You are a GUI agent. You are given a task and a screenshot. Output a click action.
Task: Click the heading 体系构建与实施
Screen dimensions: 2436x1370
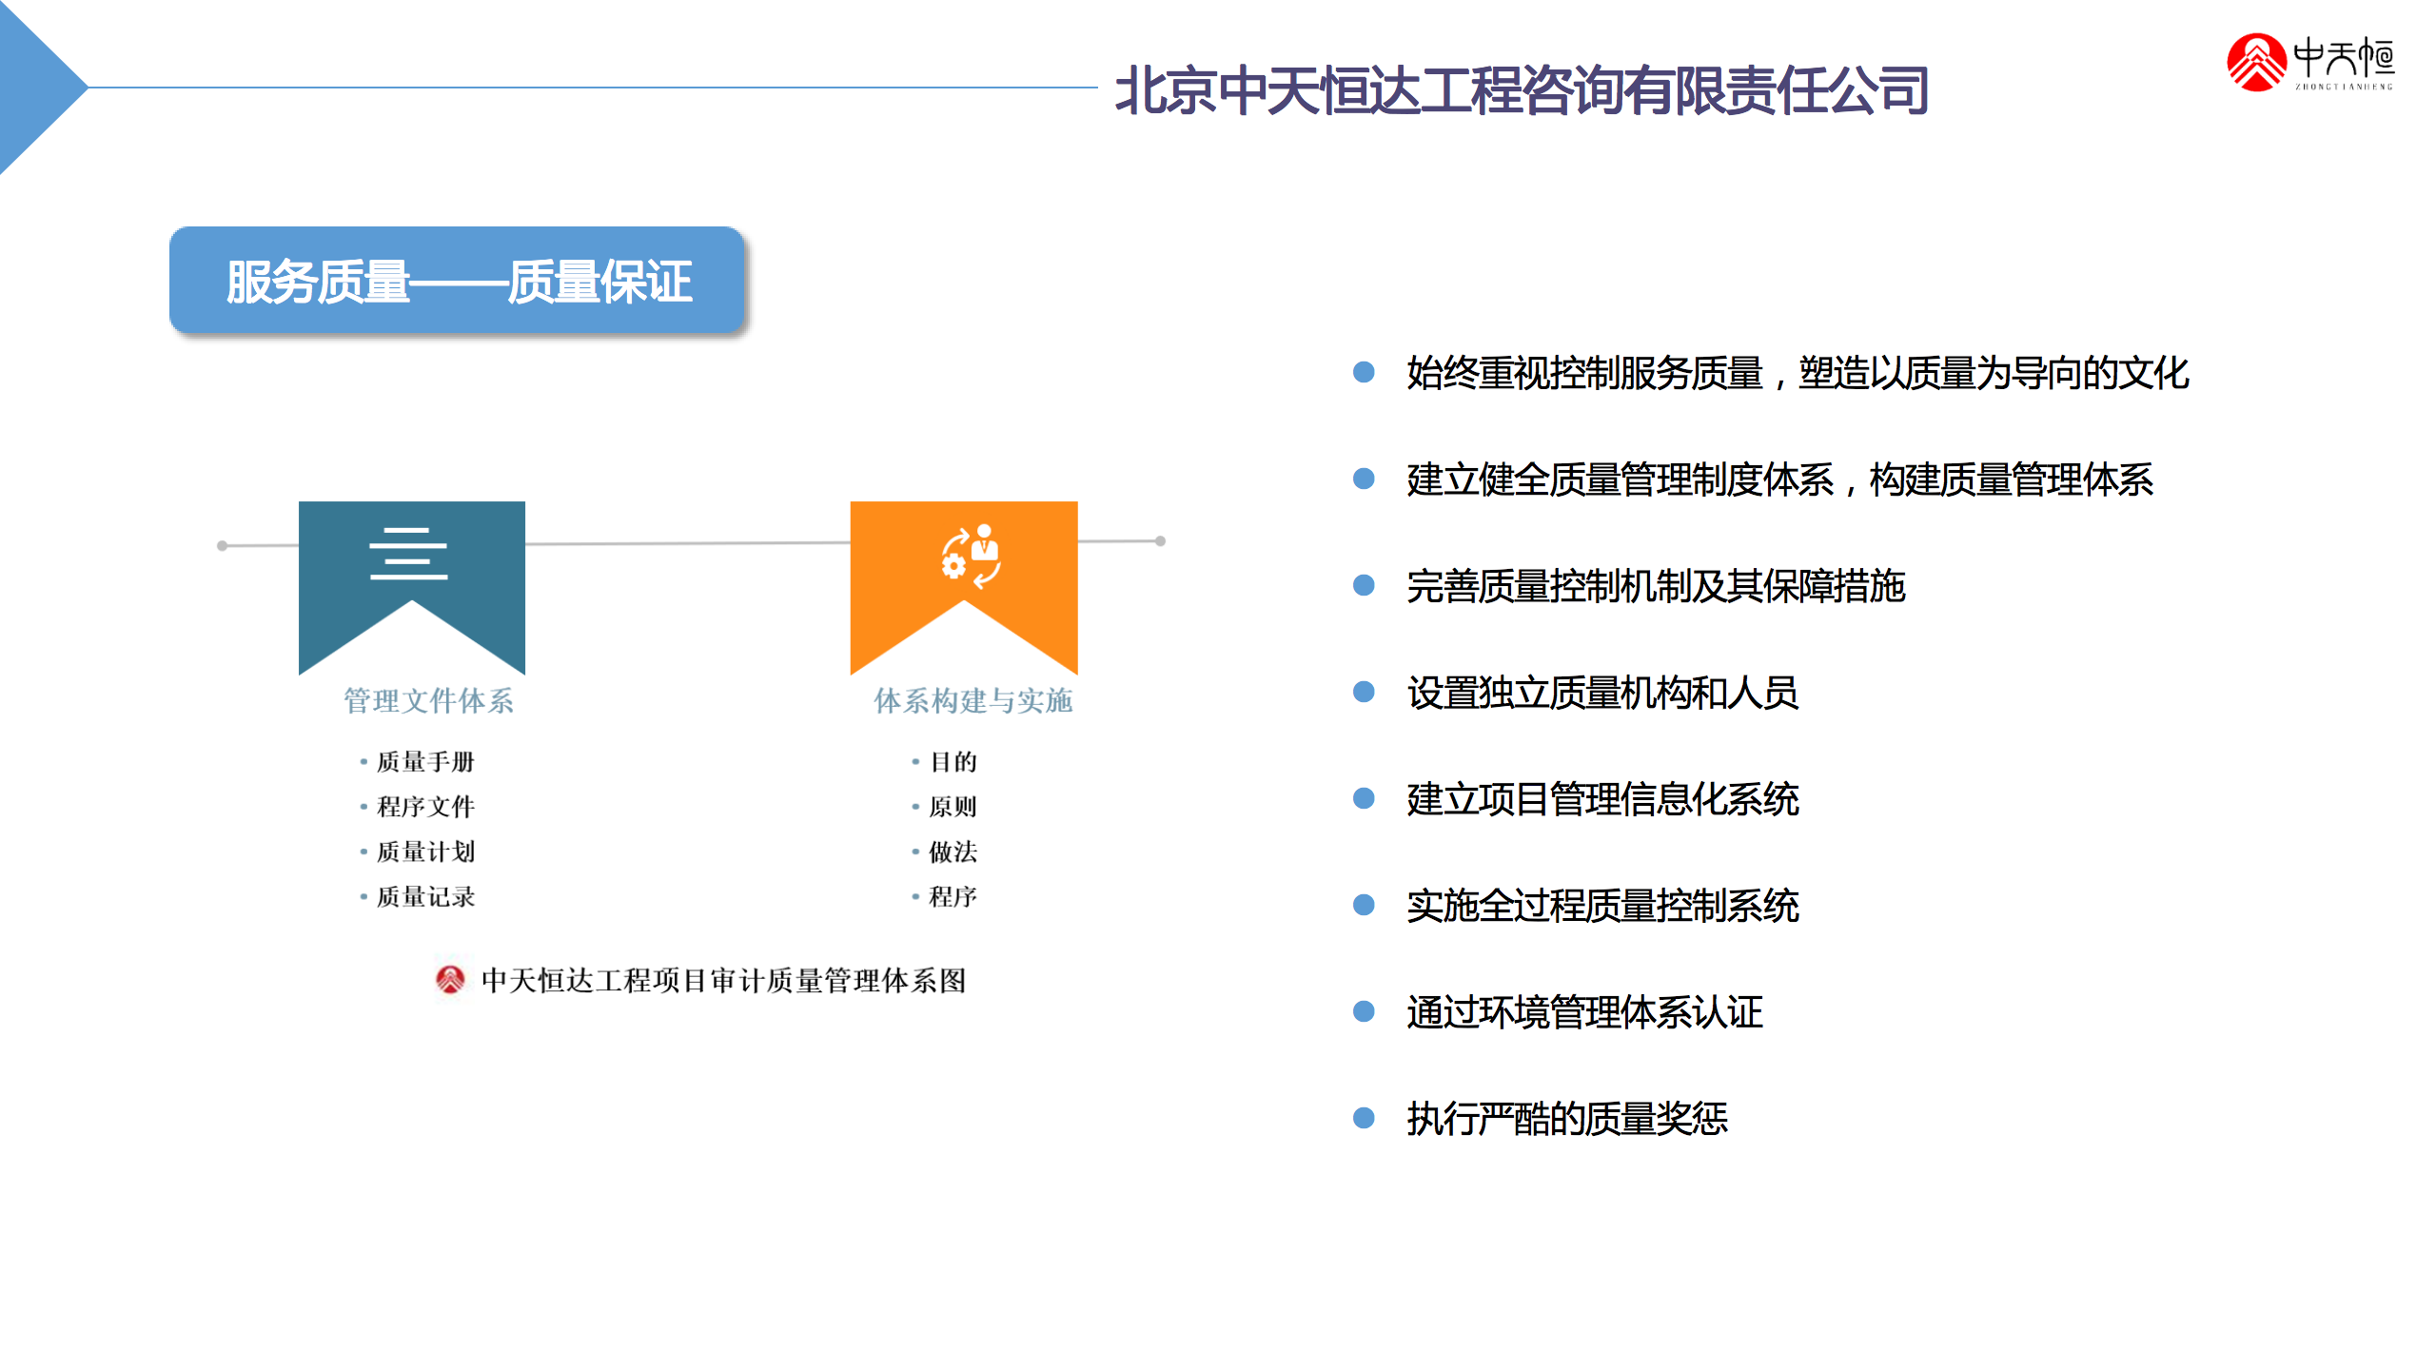[972, 700]
